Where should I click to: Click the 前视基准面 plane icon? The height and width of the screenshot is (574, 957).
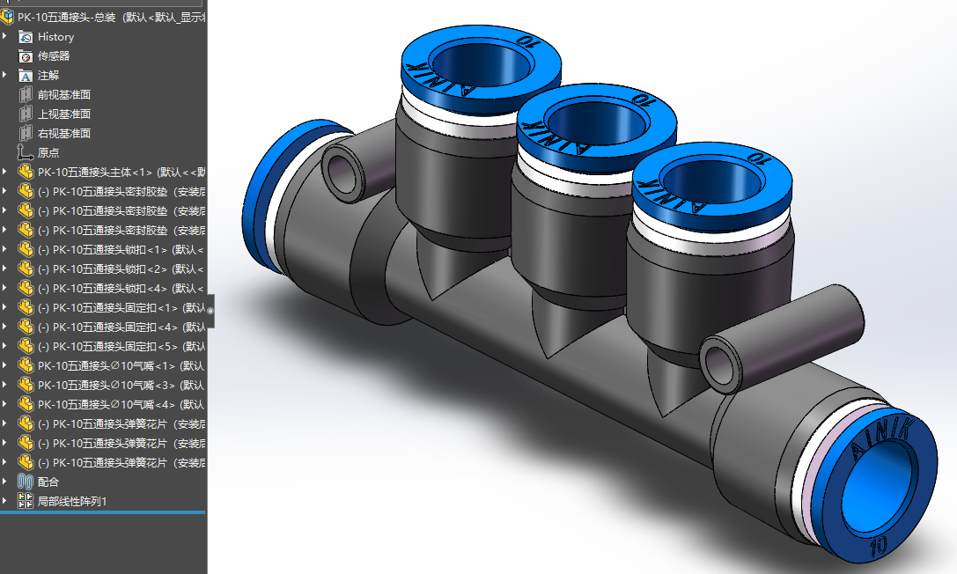25,94
